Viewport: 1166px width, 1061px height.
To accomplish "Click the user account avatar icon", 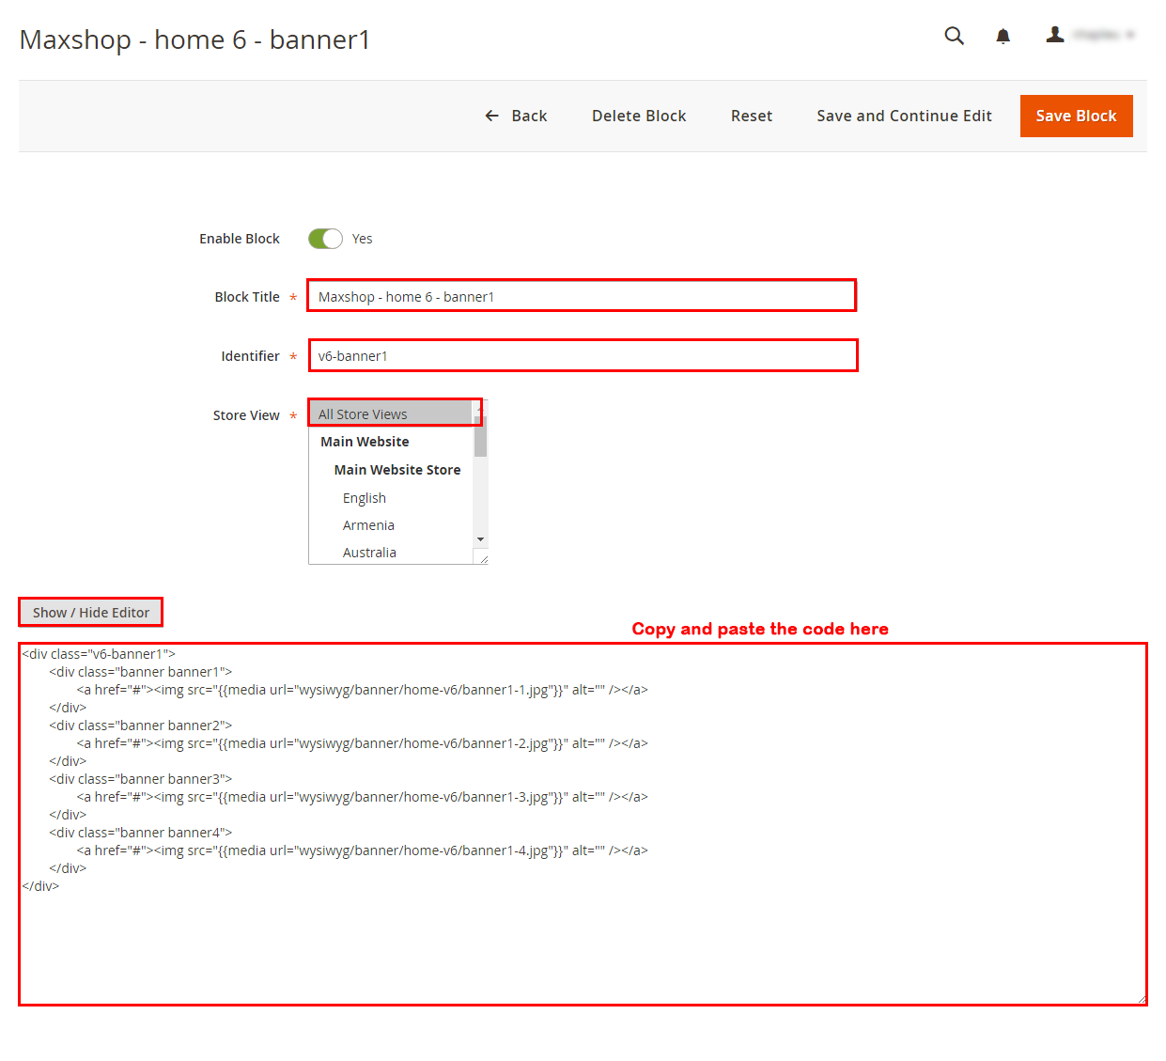I will point(1055,35).
